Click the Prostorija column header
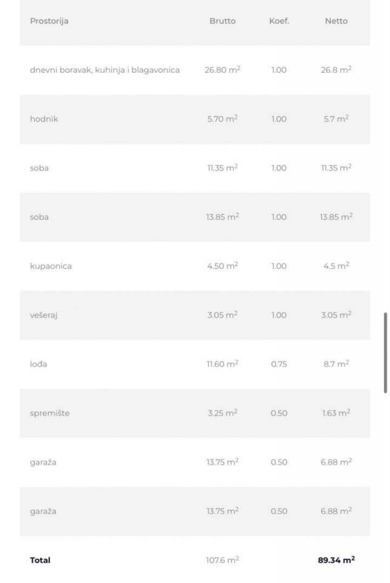The image size is (390, 583). click(x=49, y=21)
